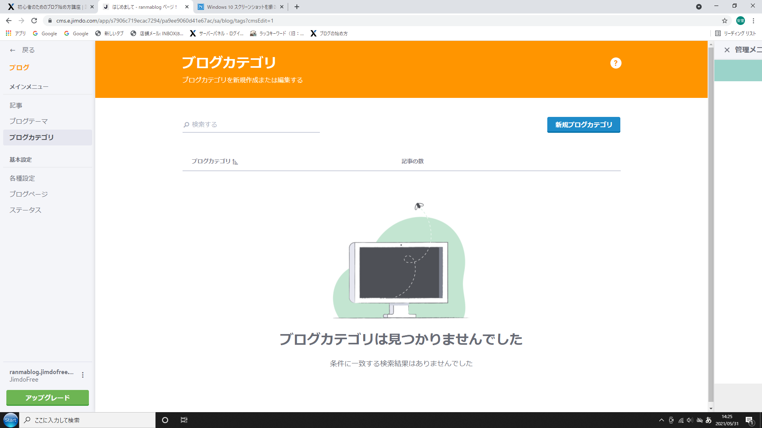
Task: Open the three-dot menu beside ranmablog.jimdofree
Action: pos(83,375)
